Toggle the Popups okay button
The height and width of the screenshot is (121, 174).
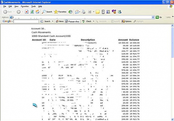pos(73,21)
